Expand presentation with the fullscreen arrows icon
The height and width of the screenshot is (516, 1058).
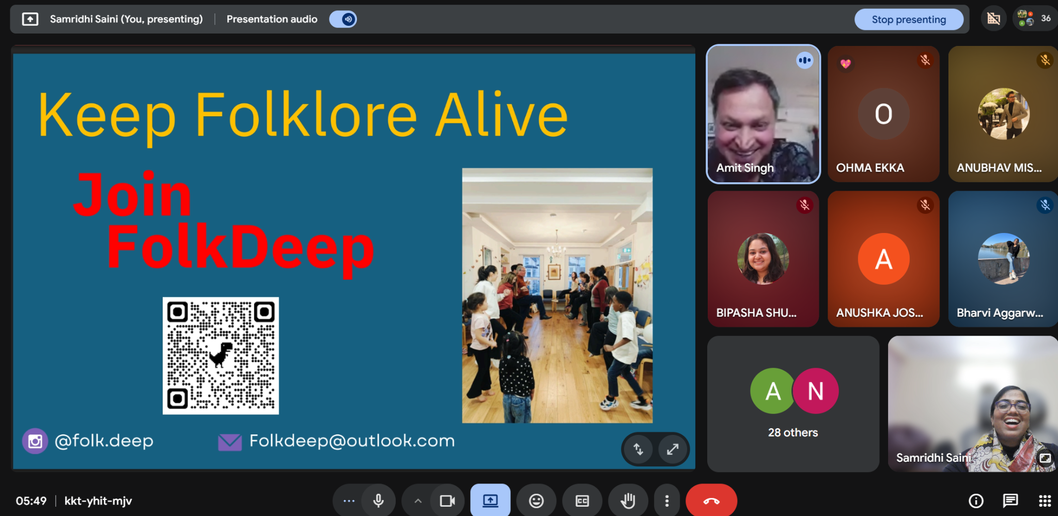coord(673,449)
